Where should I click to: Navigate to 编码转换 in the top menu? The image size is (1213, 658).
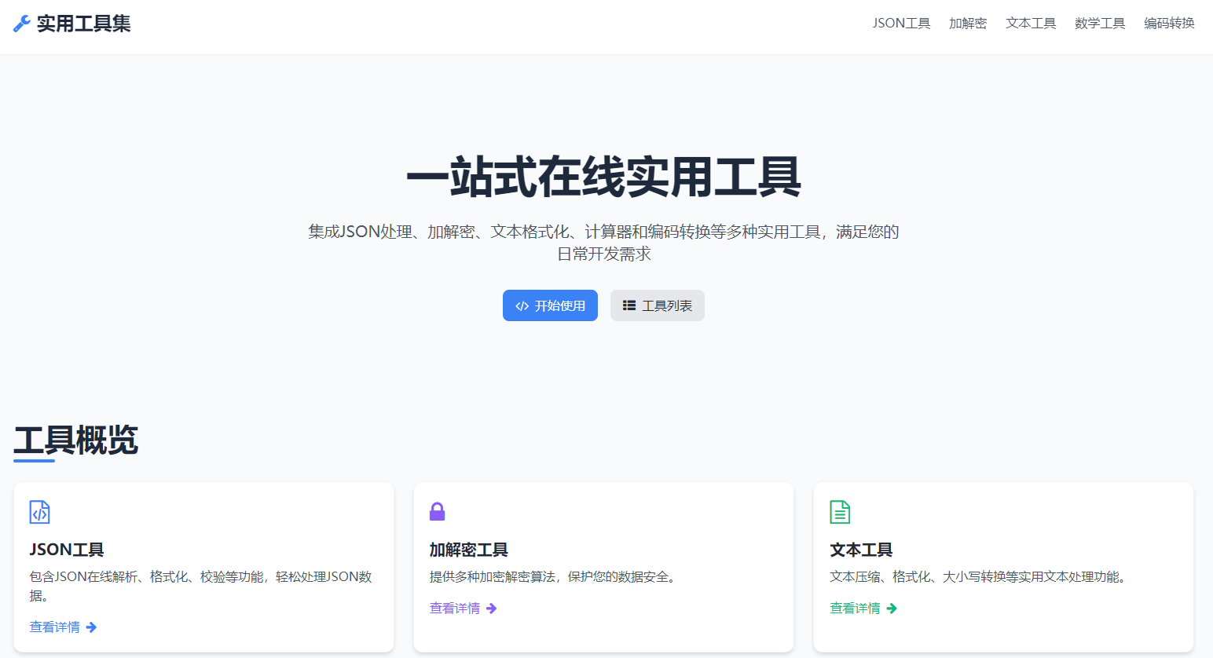[x=1169, y=24]
